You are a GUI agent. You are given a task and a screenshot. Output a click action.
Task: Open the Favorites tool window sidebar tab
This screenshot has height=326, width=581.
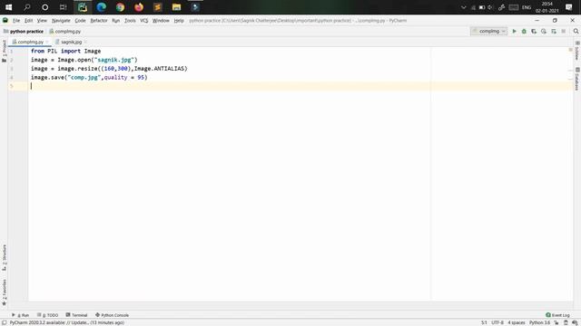coord(4,292)
